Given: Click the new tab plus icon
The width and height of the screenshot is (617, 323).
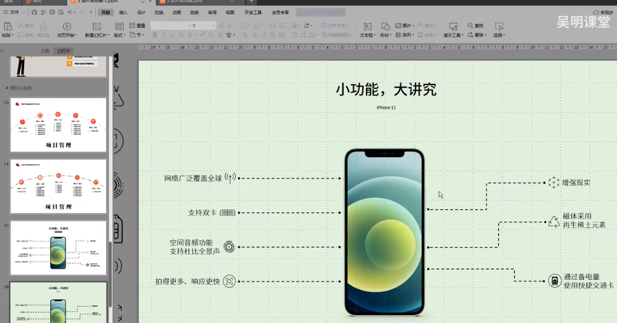Looking at the screenshot, I should click(252, 1).
